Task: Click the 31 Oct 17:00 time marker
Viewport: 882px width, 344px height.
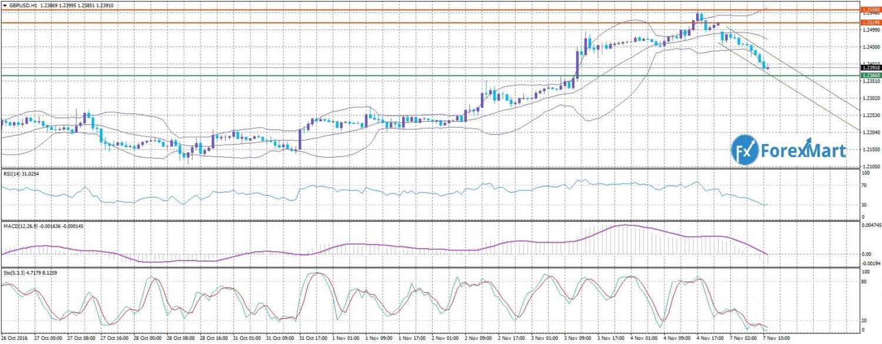Action: 313,339
